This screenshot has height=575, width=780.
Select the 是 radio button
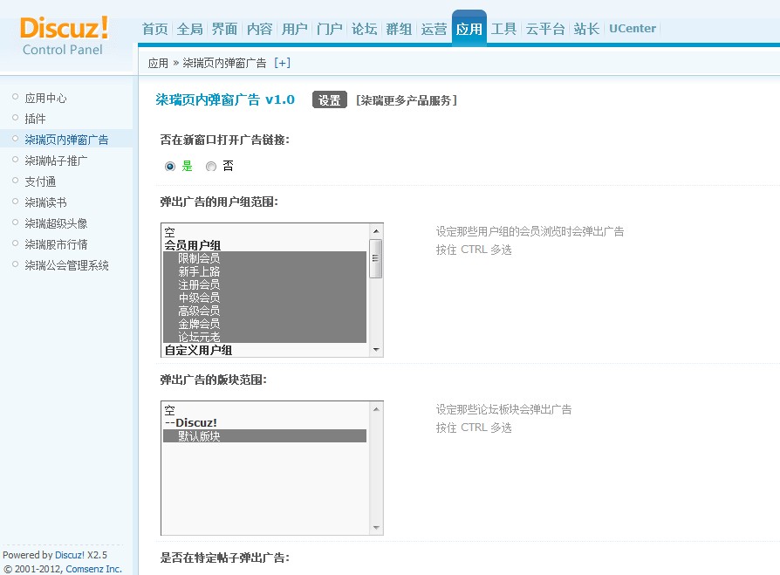[170, 166]
